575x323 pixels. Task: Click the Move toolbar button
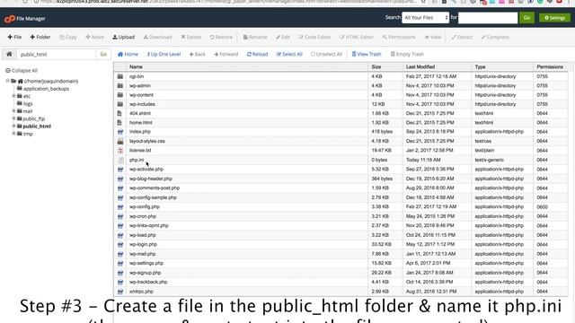pyautogui.click(x=94, y=37)
